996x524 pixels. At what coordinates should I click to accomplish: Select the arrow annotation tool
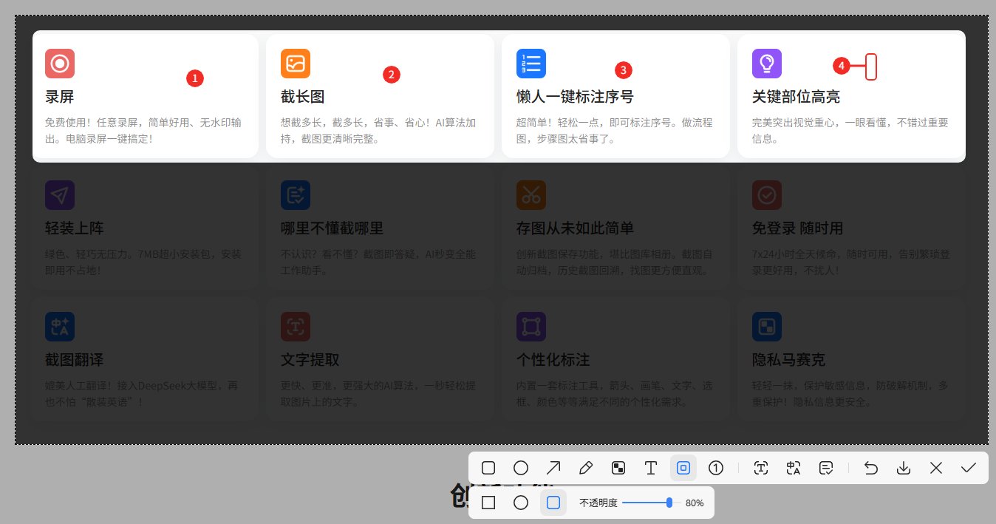(553, 468)
